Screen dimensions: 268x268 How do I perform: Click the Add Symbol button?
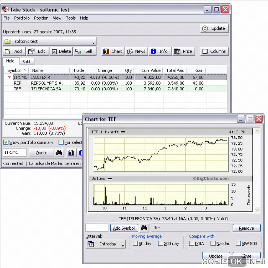point(124,228)
